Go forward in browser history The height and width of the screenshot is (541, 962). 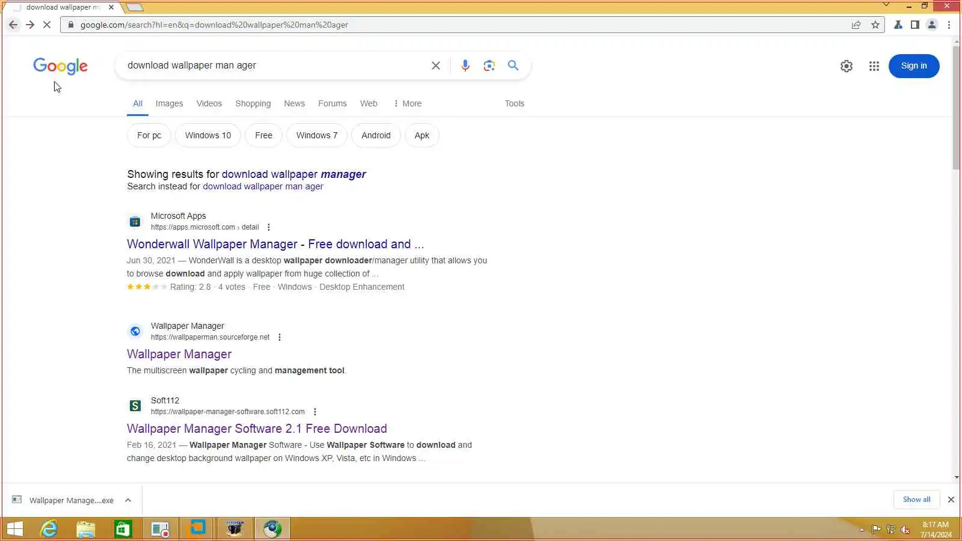[x=30, y=25]
